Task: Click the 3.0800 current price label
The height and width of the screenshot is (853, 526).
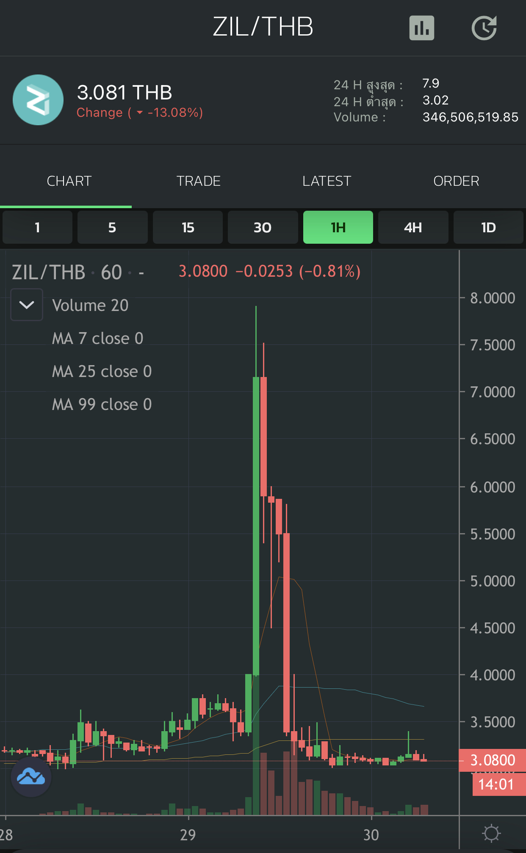Action: point(493,760)
